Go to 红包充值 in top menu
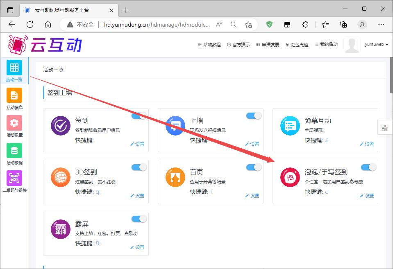 tap(297, 45)
